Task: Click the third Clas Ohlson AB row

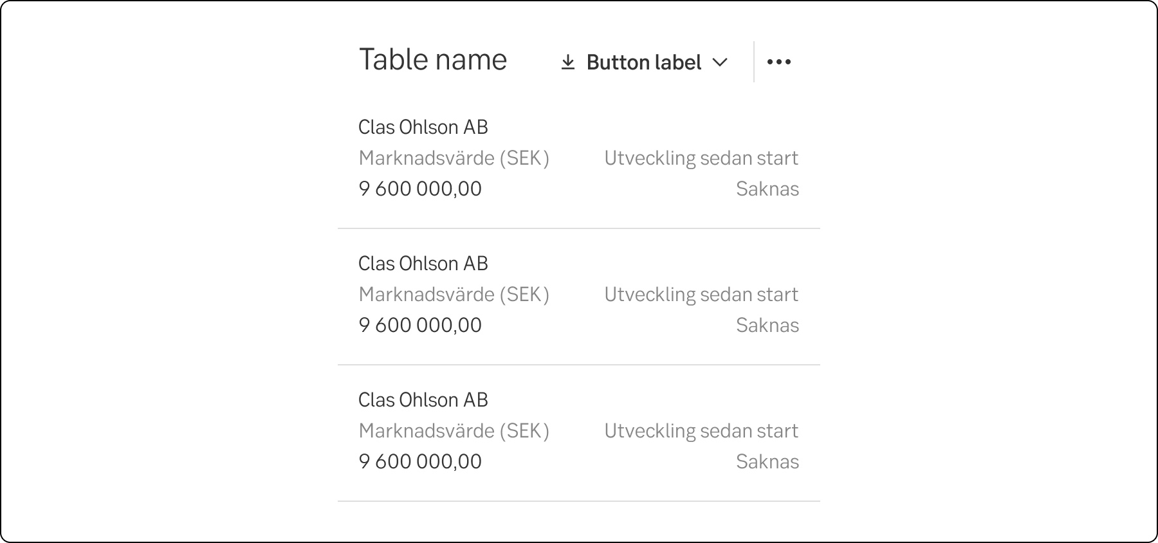Action: coord(423,400)
